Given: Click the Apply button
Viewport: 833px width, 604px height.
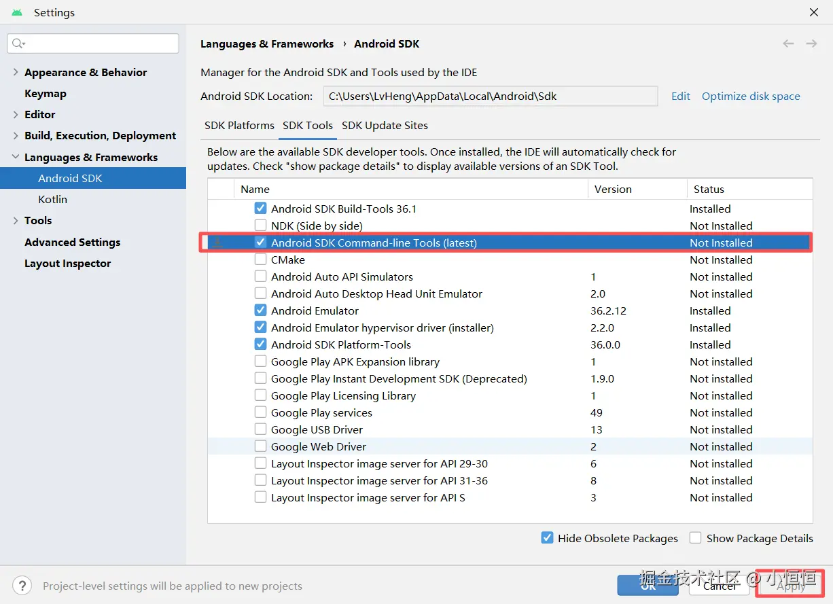Looking at the screenshot, I should [x=791, y=586].
